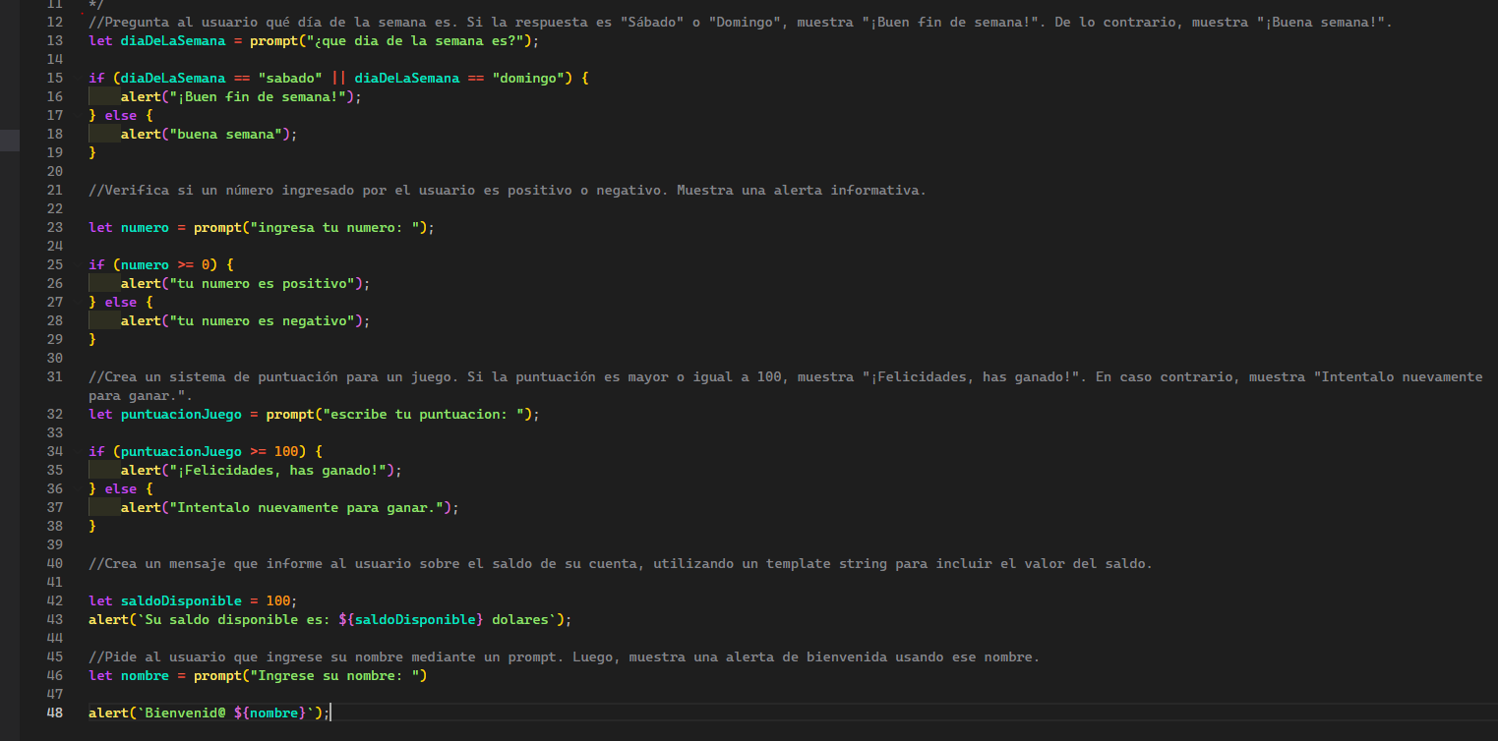The image size is (1498, 741).
Task: Click the "let puntuacionJuego" declaration on line 32
Action: point(314,414)
